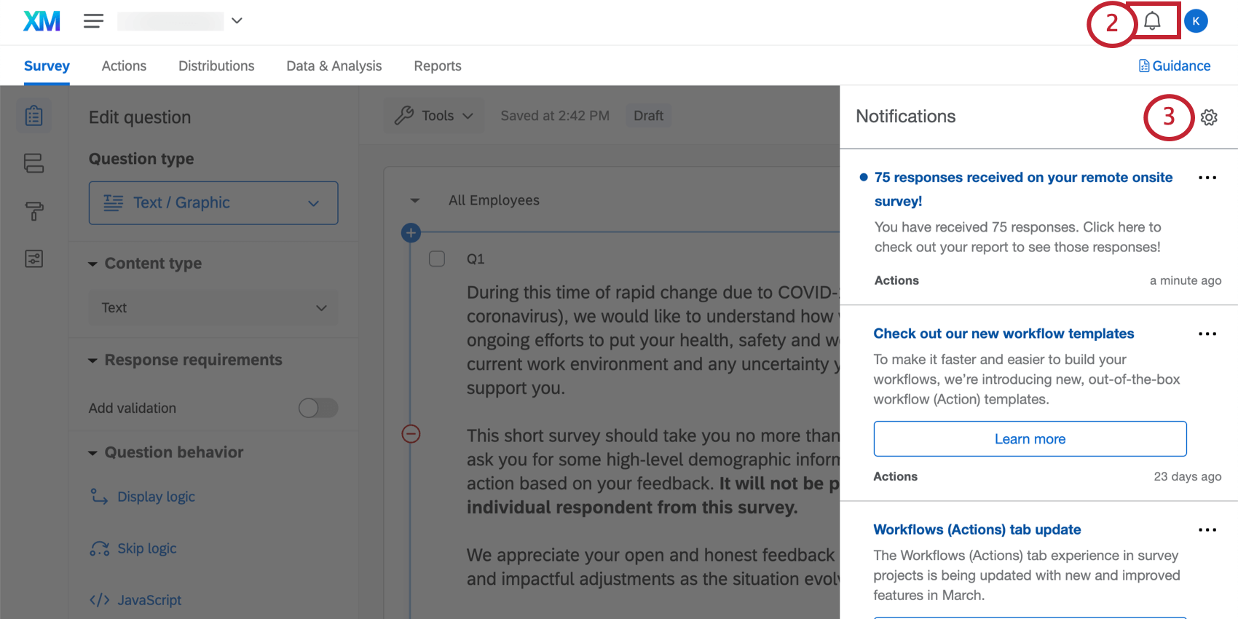Open the survey flow sidebar icon

point(33,163)
